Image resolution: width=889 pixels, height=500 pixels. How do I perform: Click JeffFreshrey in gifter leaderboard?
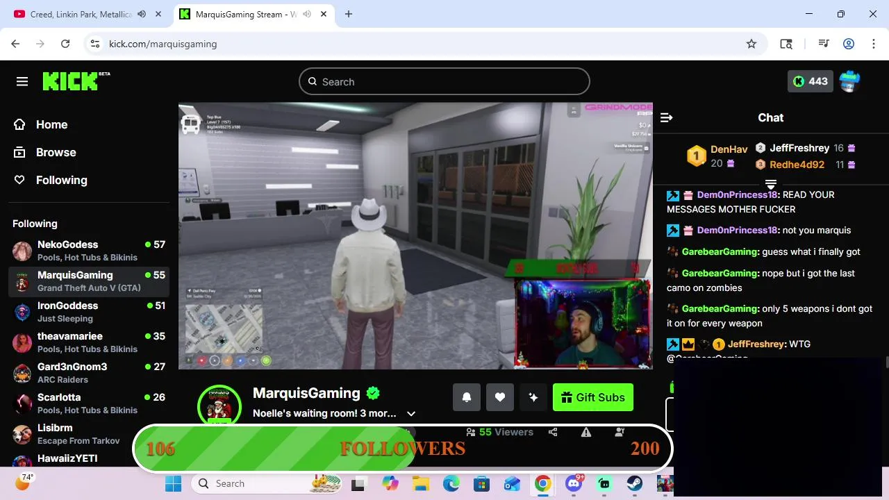click(x=799, y=148)
